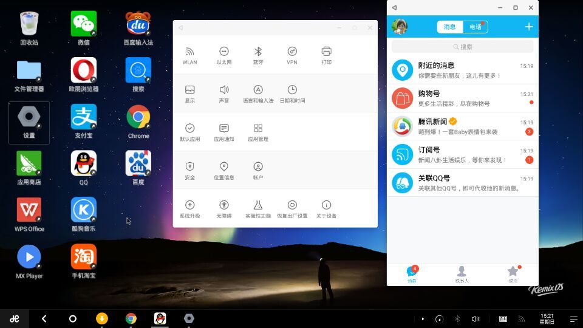The width and height of the screenshot is (583, 328).
Task: Click taskbar home circle button
Action: click(73, 319)
